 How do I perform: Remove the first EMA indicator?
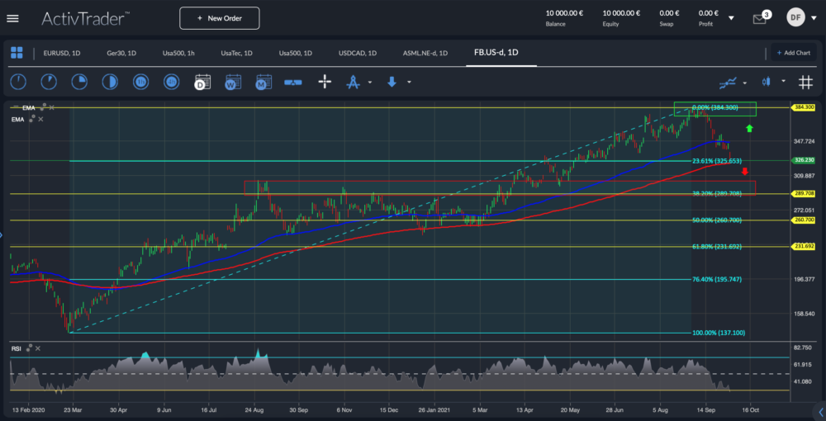click(x=51, y=107)
